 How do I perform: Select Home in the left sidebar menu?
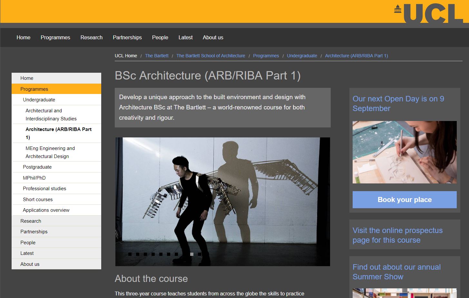[56, 78]
